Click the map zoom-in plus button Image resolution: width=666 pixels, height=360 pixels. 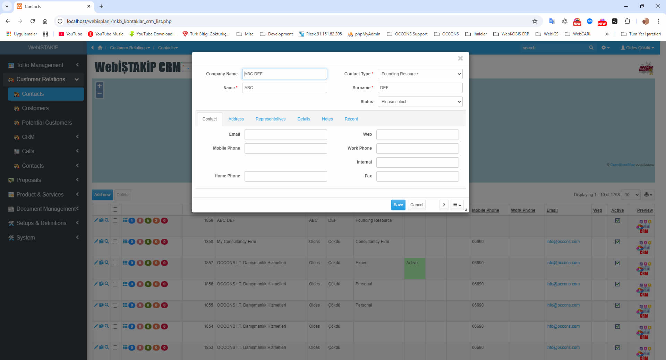(x=100, y=86)
